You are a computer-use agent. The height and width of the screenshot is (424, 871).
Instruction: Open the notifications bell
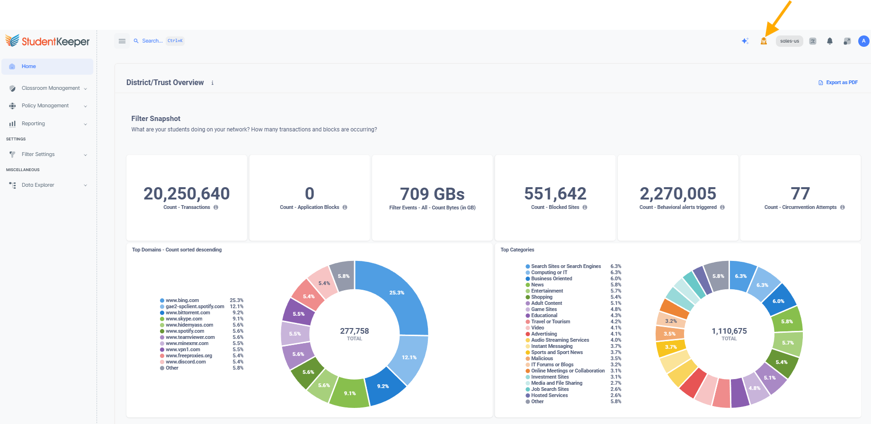[830, 41]
